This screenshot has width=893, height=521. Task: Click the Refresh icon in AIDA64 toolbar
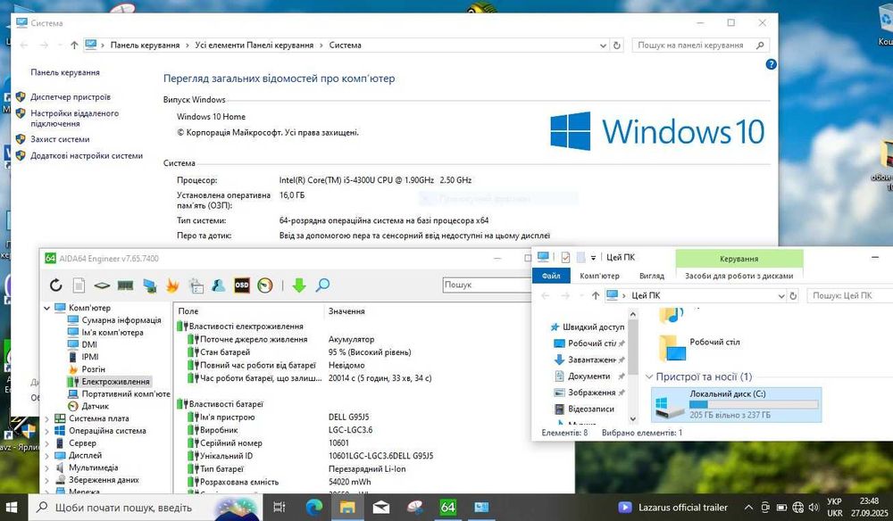[x=55, y=285]
